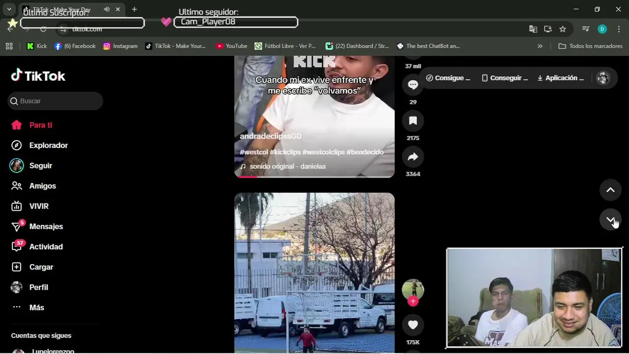The height and width of the screenshot is (354, 629).
Task: Open the Todos los marcadores folder
Action: pos(591,46)
